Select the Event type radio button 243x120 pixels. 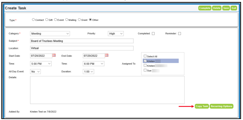point(55,20)
